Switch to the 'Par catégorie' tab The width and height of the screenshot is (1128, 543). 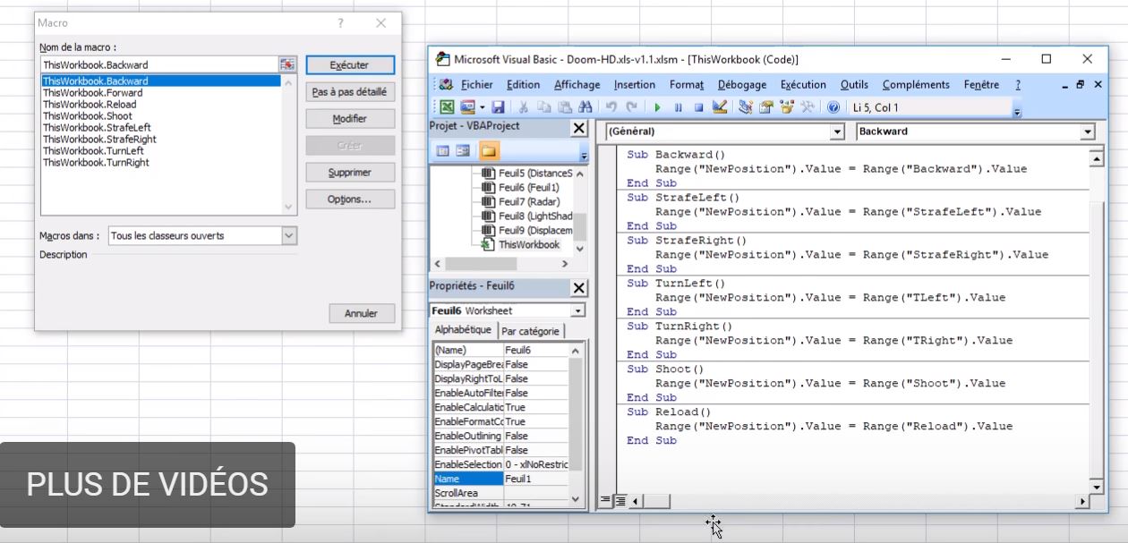click(530, 331)
